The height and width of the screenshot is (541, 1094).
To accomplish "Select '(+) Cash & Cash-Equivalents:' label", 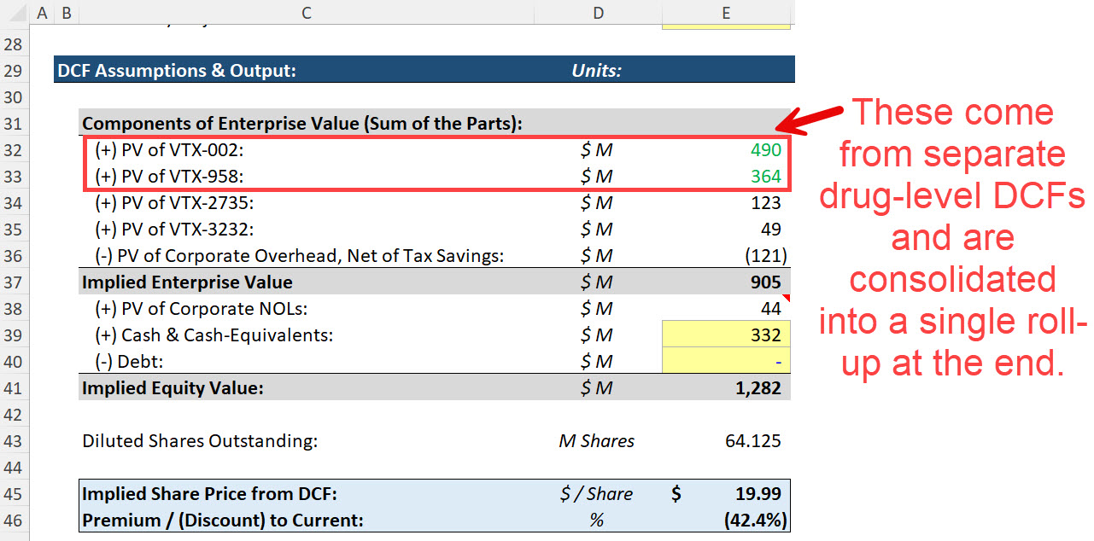I will tap(214, 334).
